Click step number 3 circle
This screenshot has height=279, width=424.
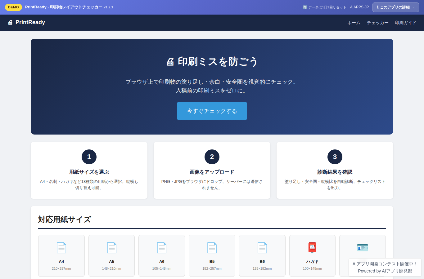tap(335, 157)
